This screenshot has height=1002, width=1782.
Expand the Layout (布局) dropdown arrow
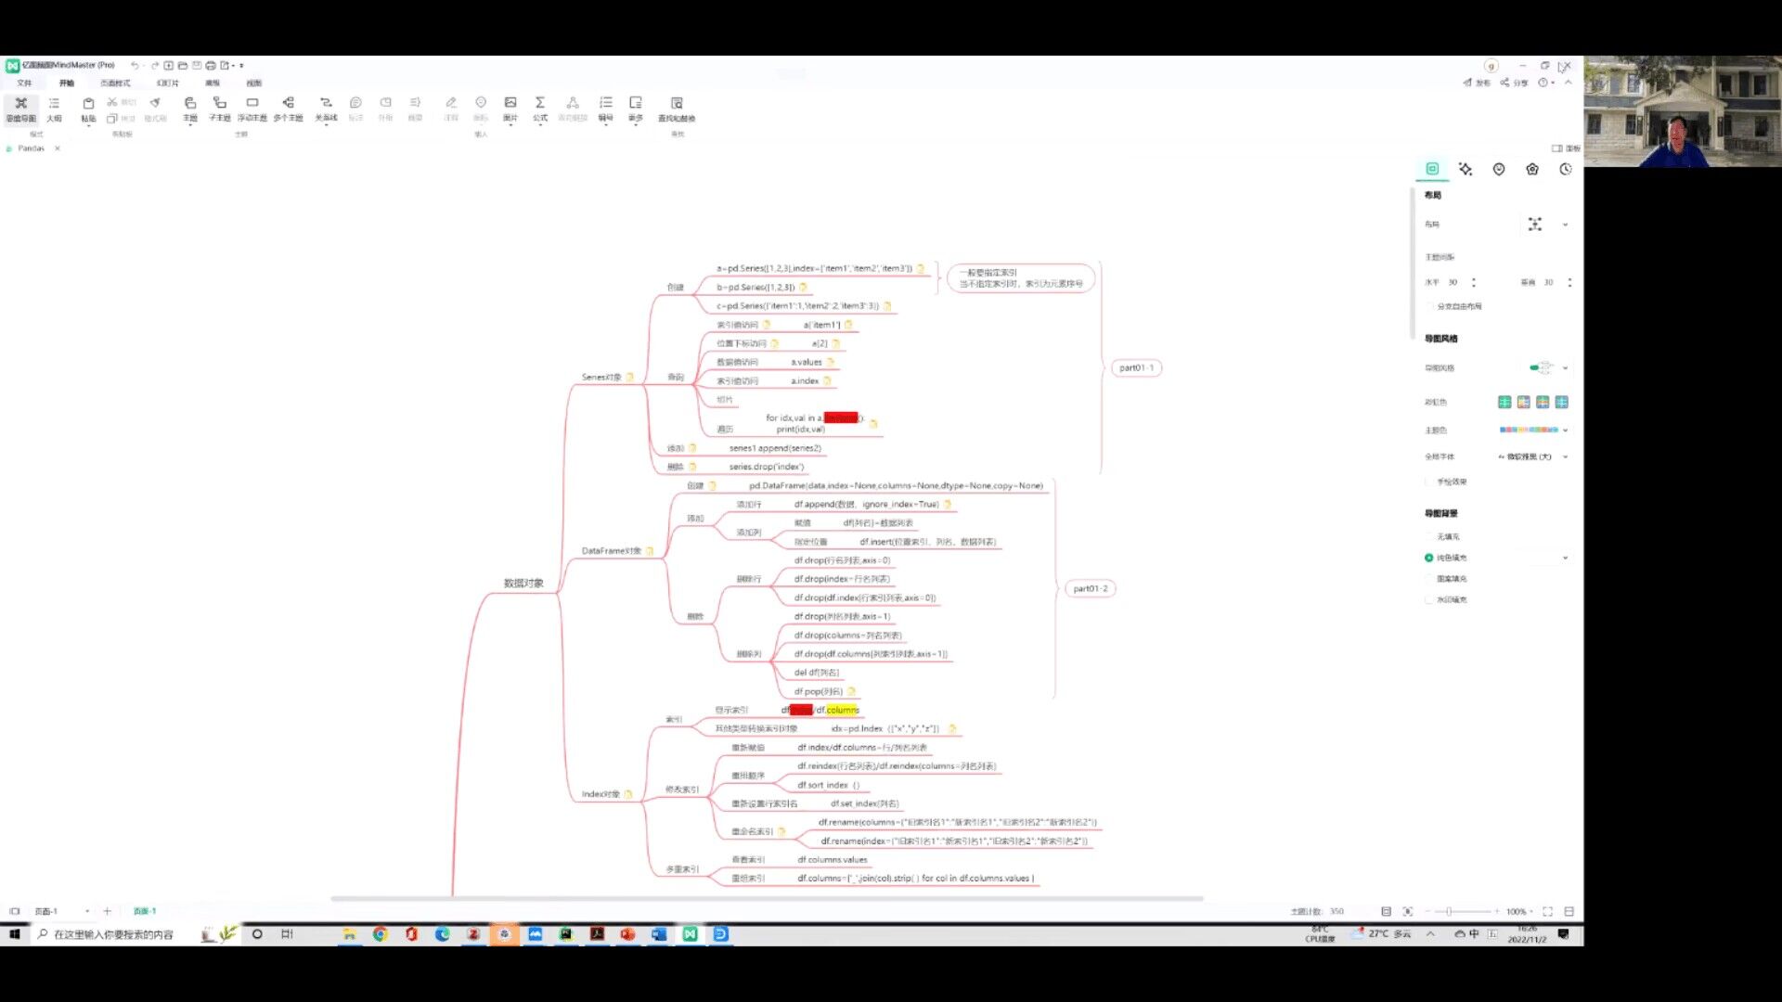pyautogui.click(x=1565, y=225)
